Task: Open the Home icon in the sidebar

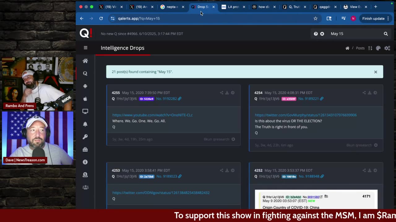Action: point(85,61)
